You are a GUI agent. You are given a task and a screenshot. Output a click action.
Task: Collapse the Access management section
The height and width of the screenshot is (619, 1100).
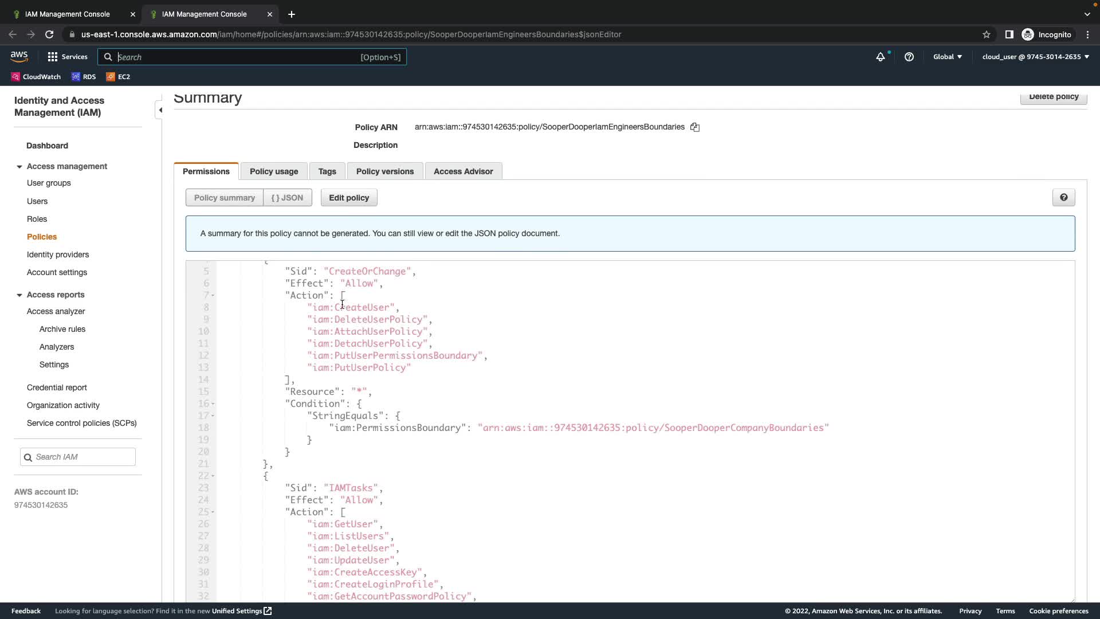[x=19, y=167]
